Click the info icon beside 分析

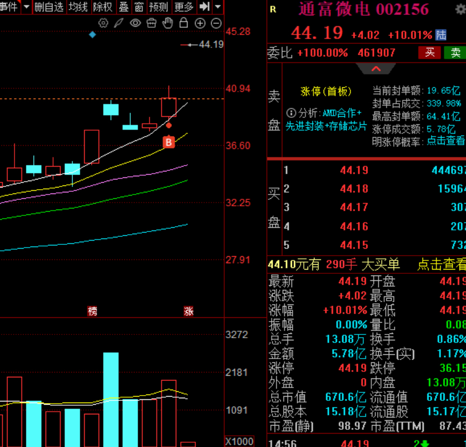pyautogui.click(x=291, y=113)
